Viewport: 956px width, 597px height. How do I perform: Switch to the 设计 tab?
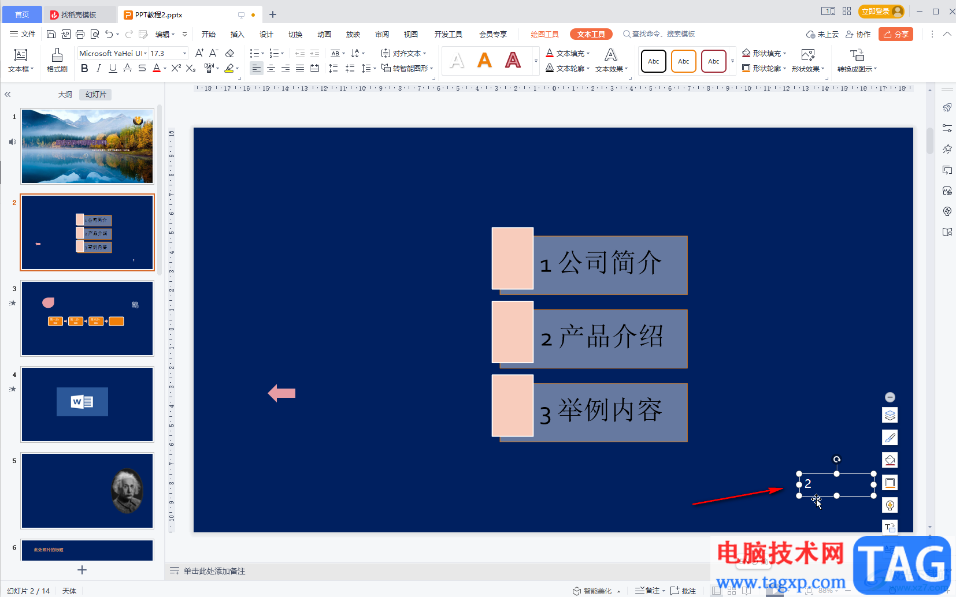[266, 34]
